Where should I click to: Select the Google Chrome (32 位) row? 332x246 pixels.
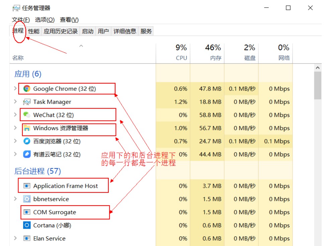[151, 89]
